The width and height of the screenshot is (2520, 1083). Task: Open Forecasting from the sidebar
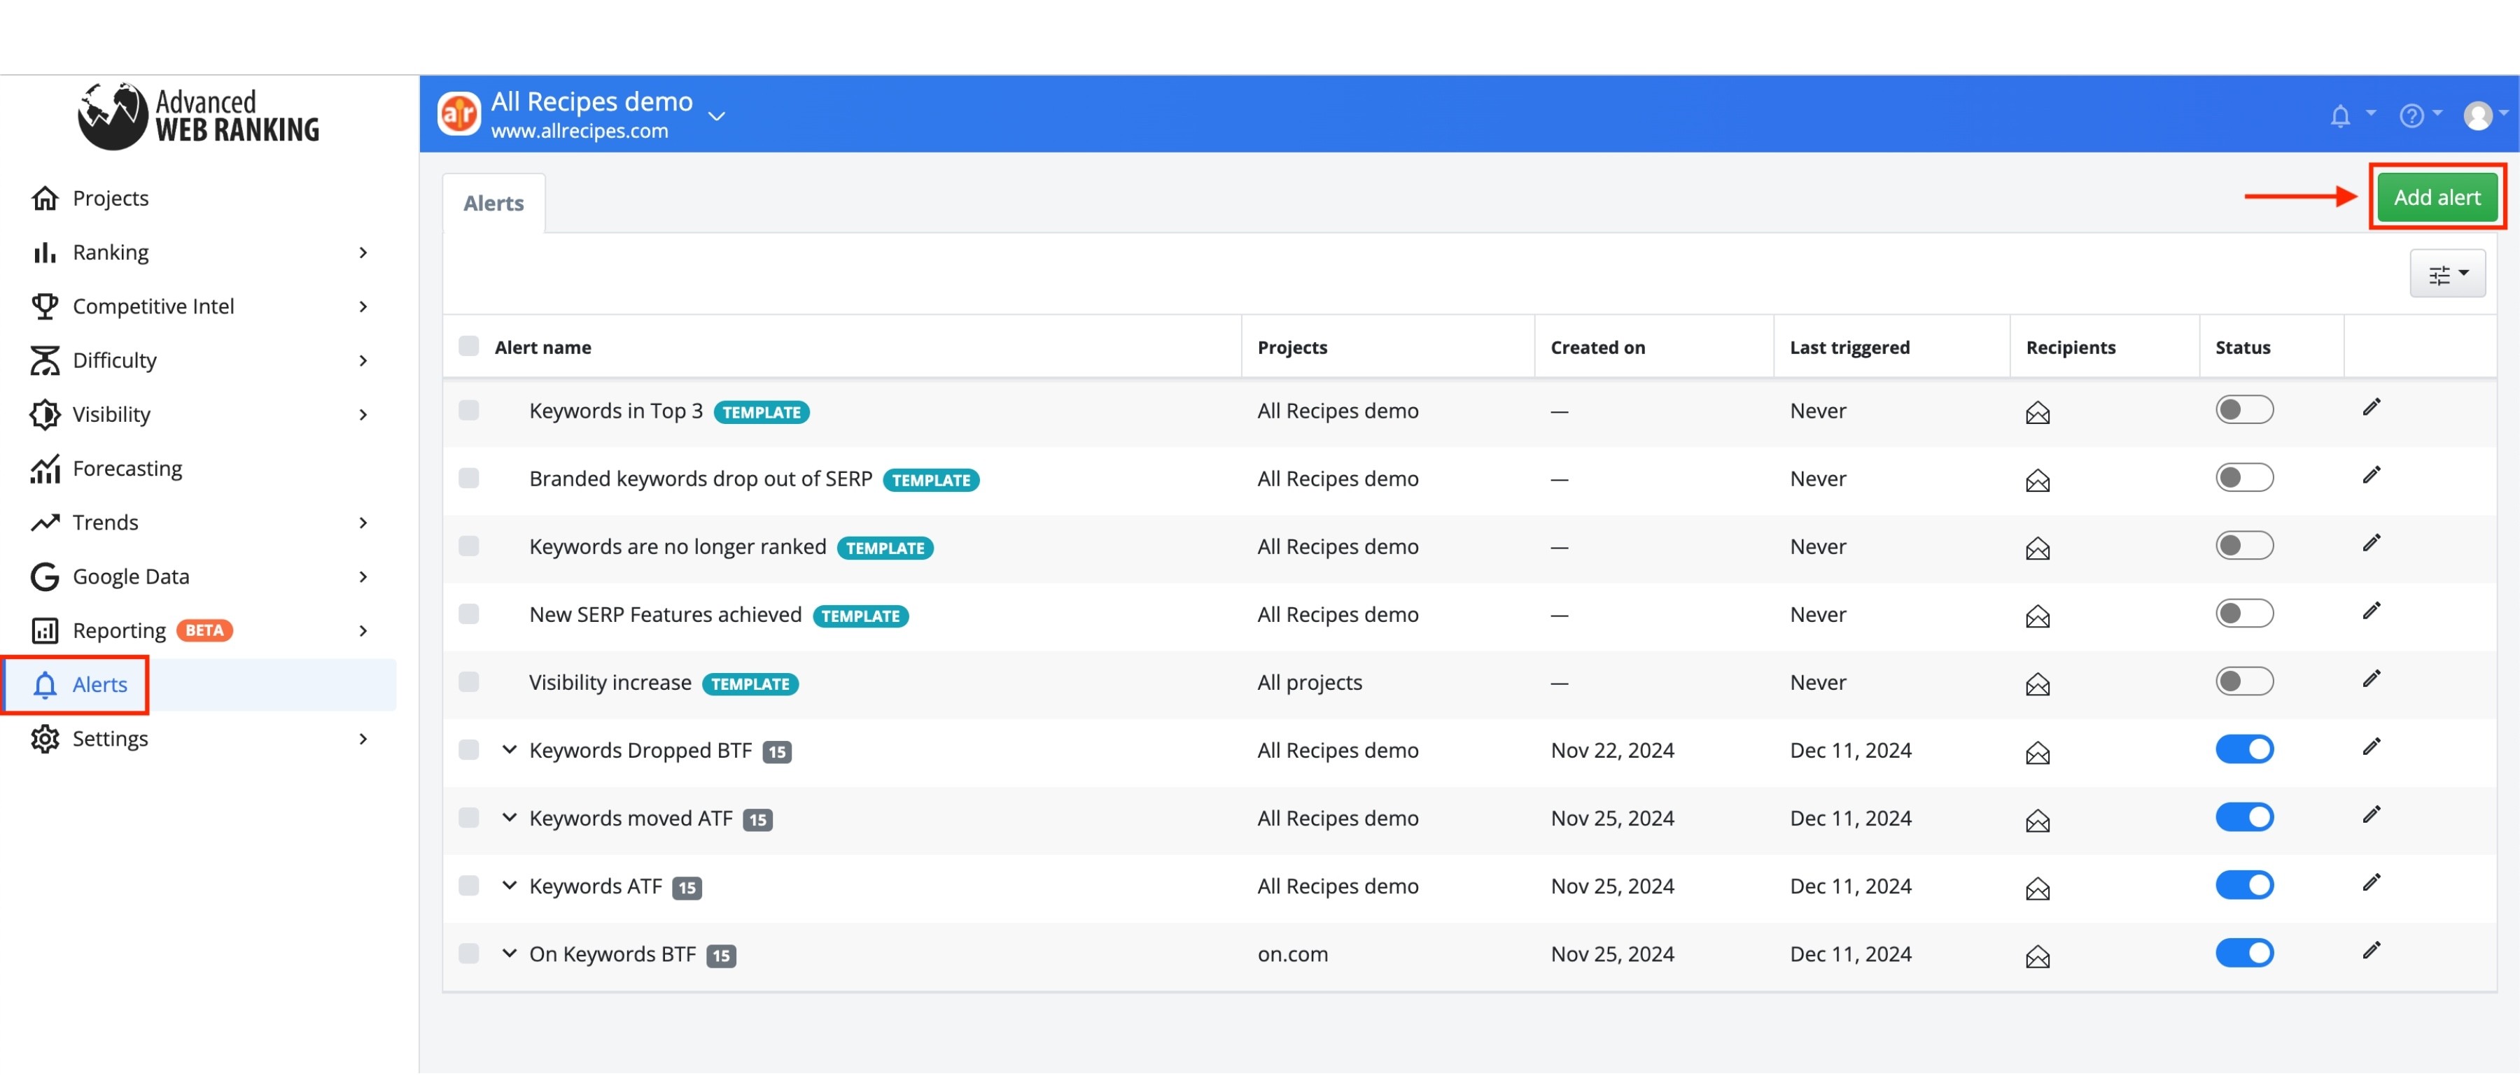[127, 468]
